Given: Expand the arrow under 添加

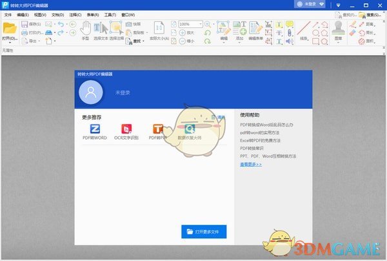Looking at the screenshot, I should 239,43.
